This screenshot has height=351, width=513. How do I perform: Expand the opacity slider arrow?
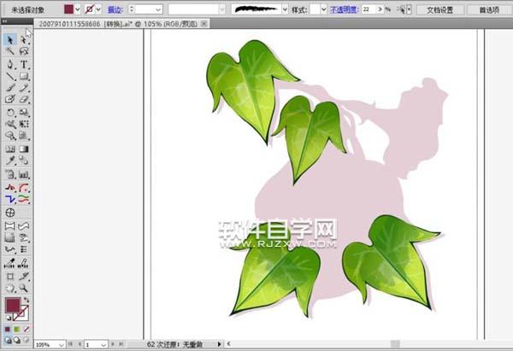pyautogui.click(x=380, y=9)
